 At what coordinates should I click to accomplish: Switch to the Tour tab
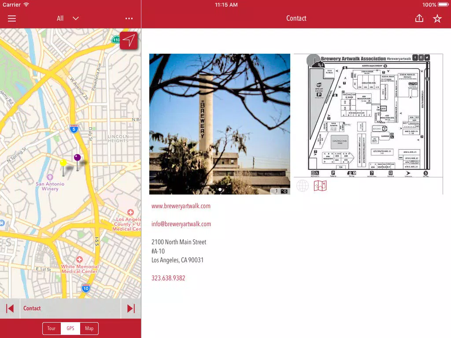(x=52, y=328)
